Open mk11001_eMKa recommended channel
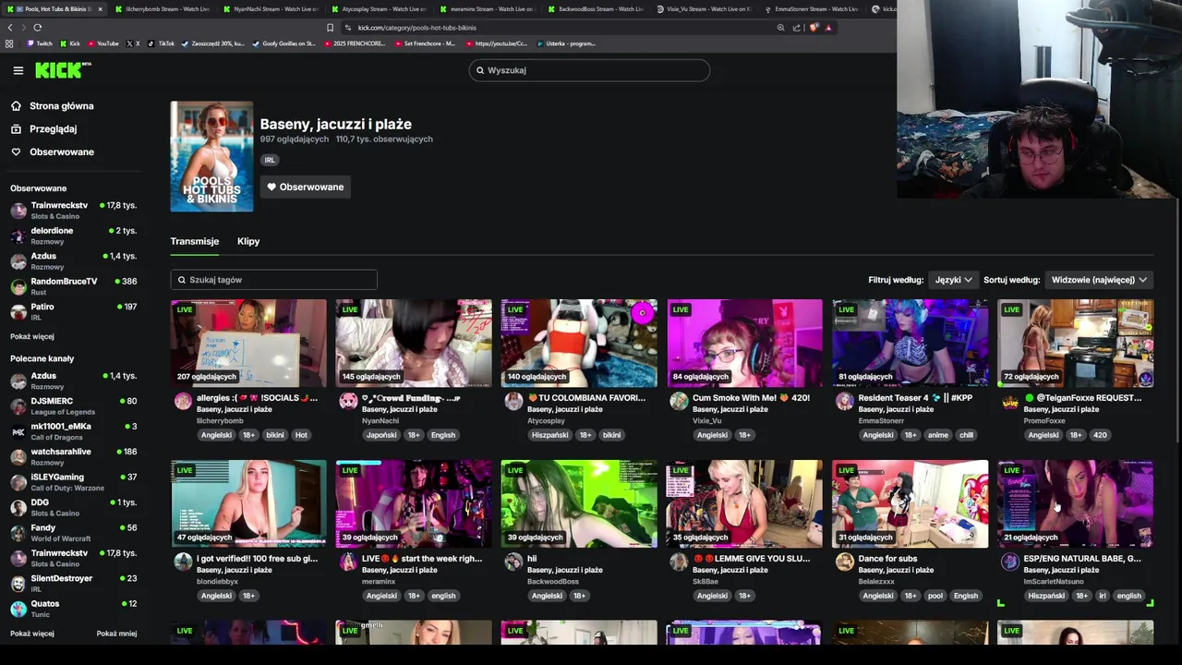Viewport: 1182px width, 665px height. pyautogui.click(x=73, y=431)
